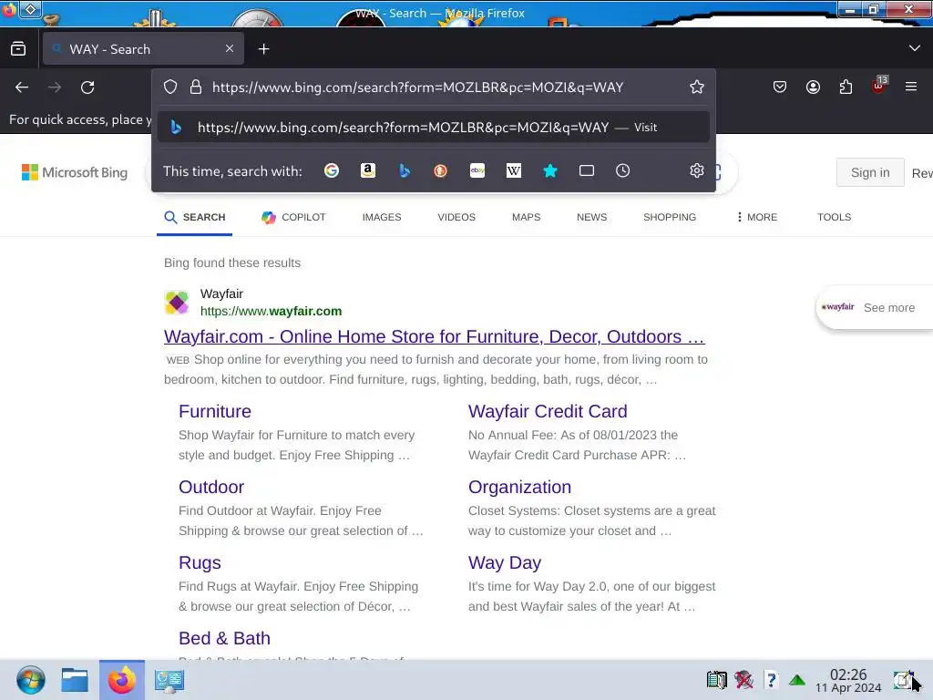Open the Way Day sitelink
Viewport: 933px width, 700px height.
coord(505,562)
